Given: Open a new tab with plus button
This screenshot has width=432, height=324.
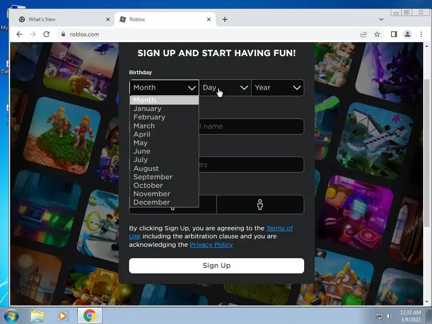Looking at the screenshot, I should pos(225,19).
